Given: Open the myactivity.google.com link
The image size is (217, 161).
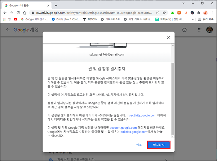Looking at the screenshot, I should coord(141,115).
